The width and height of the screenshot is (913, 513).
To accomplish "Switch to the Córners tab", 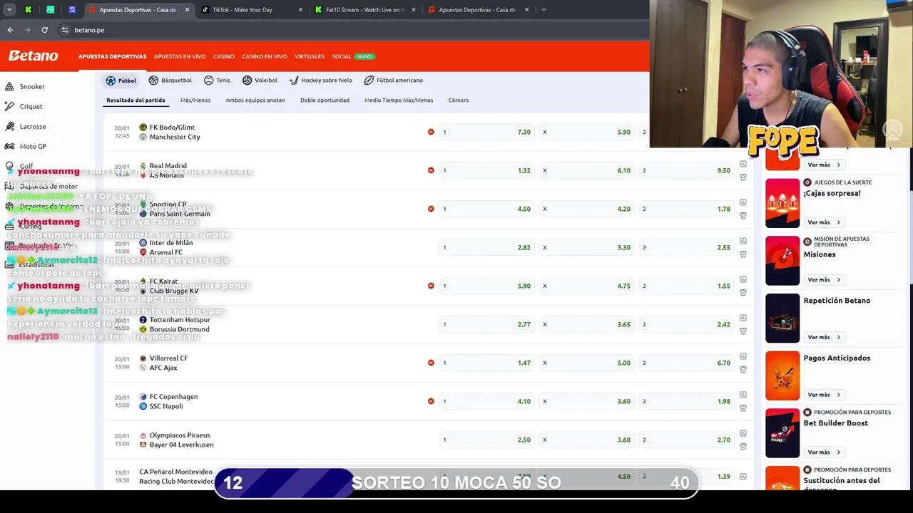I will (x=459, y=100).
